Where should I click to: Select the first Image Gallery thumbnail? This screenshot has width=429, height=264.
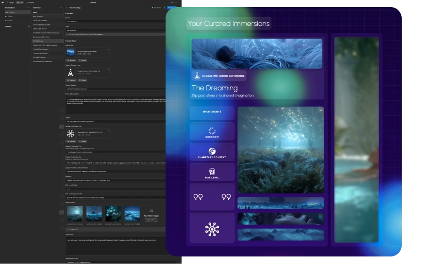(75, 214)
